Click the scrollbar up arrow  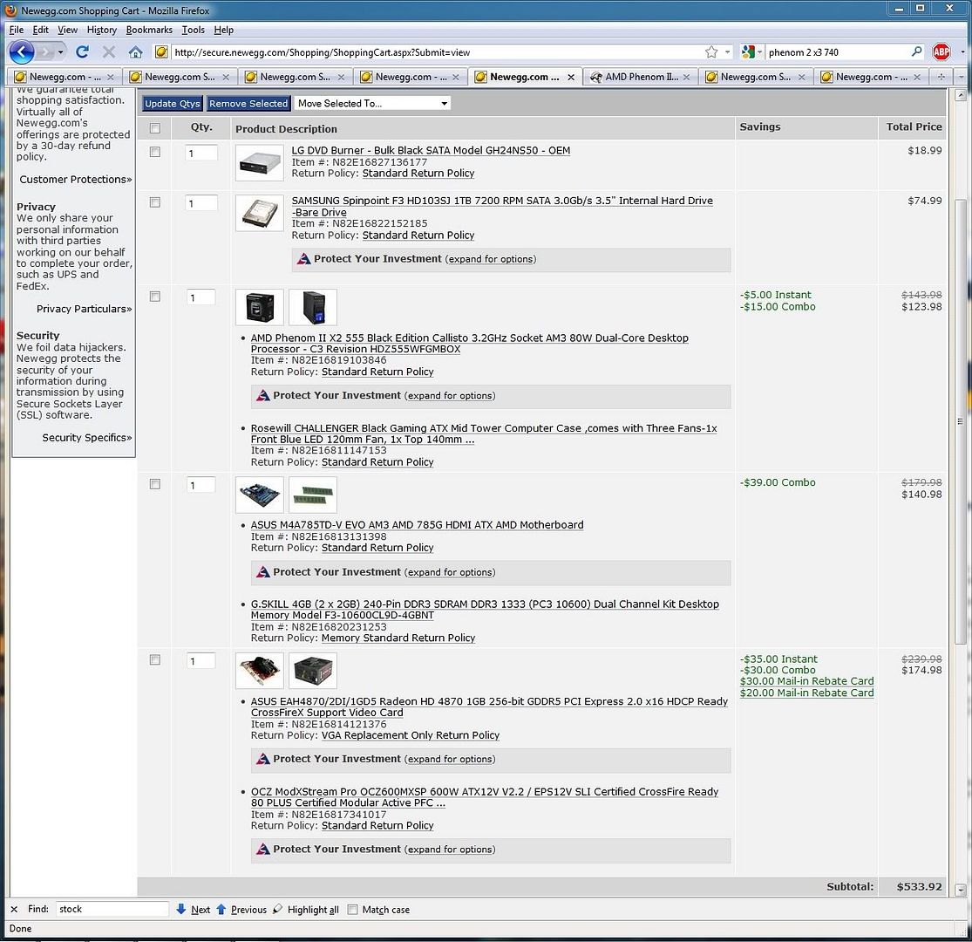point(960,95)
